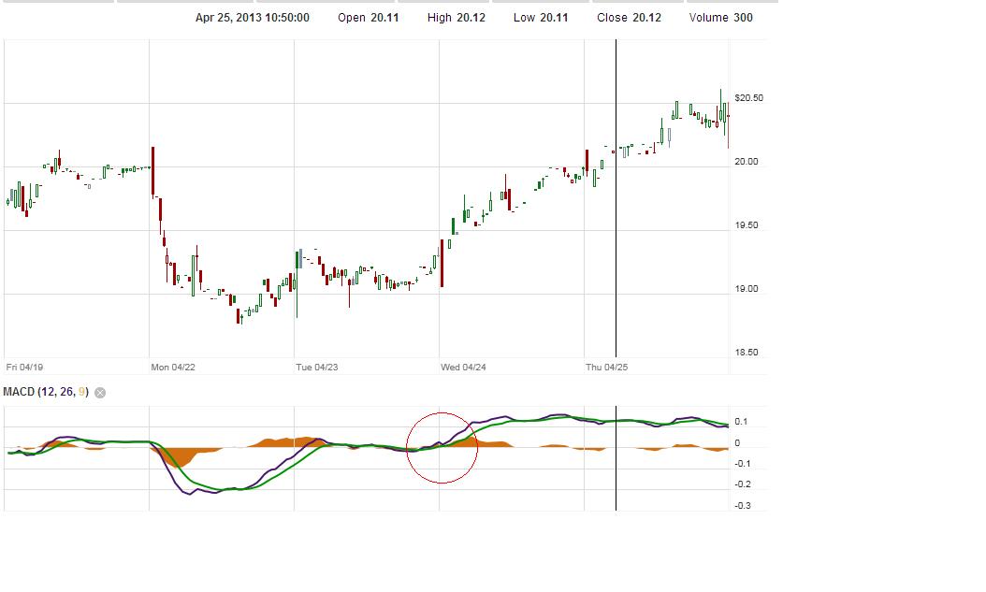The image size is (986, 592).
Task: Select the Mon 04/22 date label
Action: tap(173, 367)
